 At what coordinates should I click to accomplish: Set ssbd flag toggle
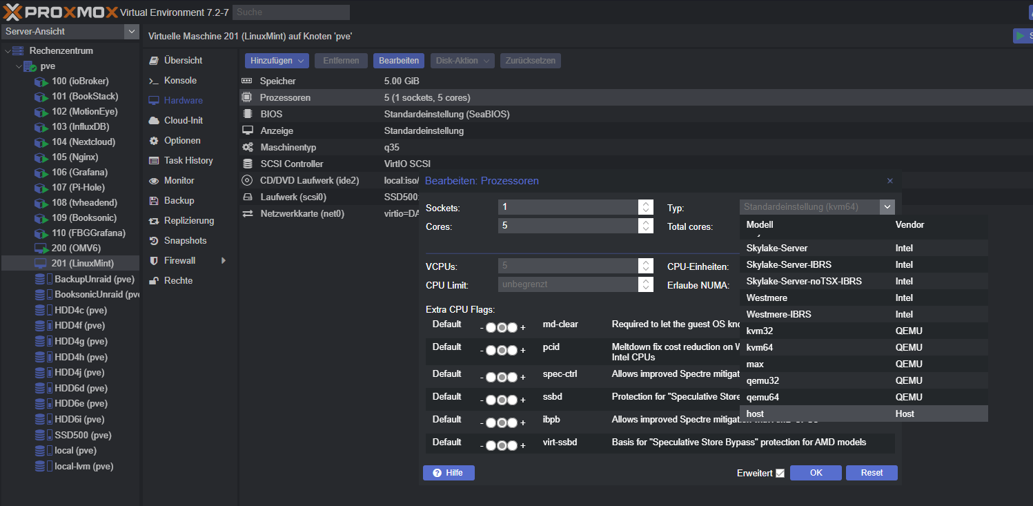tap(502, 400)
